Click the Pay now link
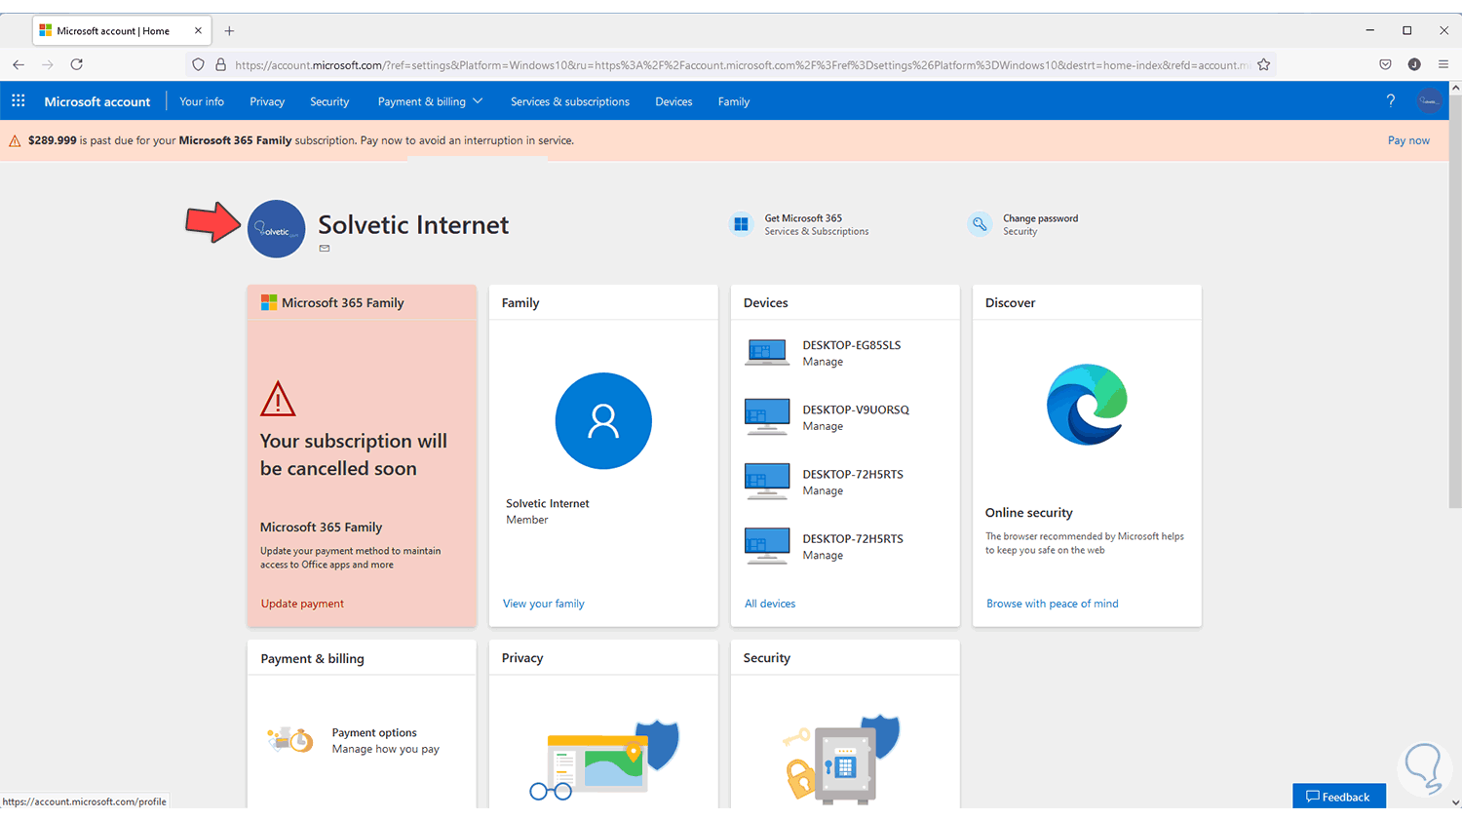This screenshot has width=1462, height=820. [1408, 140]
